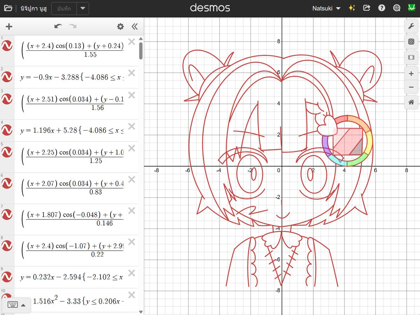Open the Natsuki account dropdown
420x315 pixels.
point(325,8)
